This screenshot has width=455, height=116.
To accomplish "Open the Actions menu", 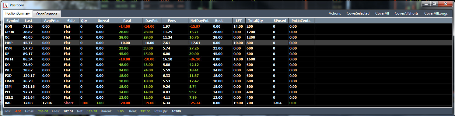I will (x=335, y=13).
